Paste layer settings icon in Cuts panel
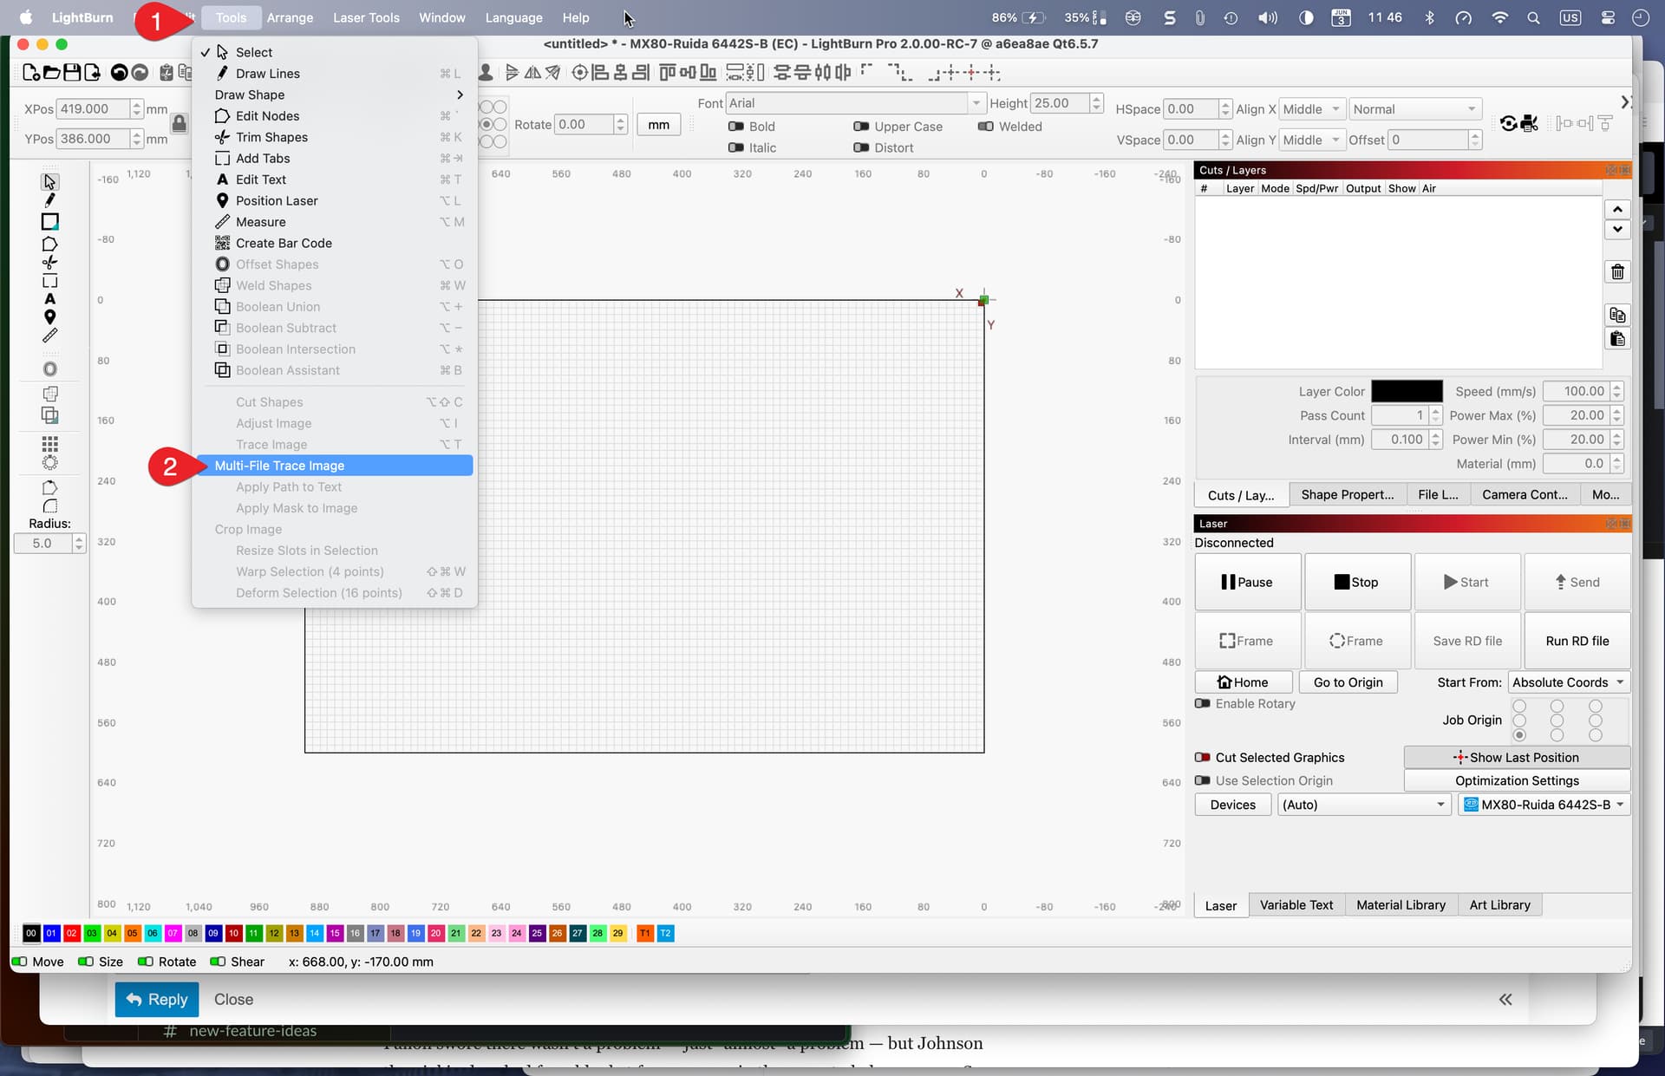The image size is (1665, 1076). point(1617,339)
